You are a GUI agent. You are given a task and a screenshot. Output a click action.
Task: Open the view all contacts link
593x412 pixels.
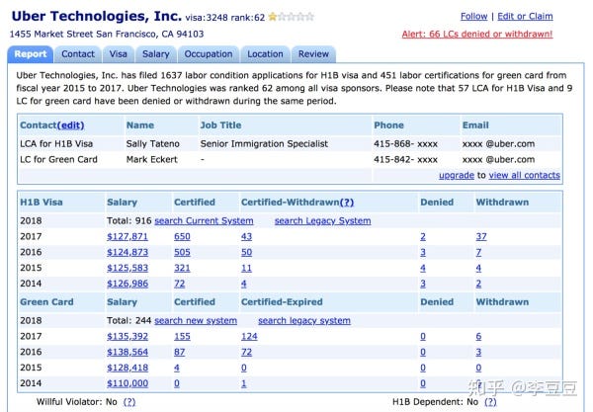524,176
